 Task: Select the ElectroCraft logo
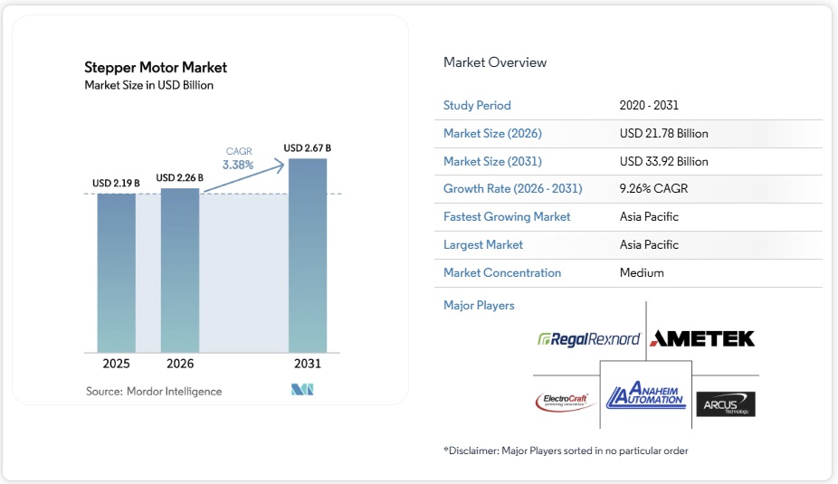(566, 401)
